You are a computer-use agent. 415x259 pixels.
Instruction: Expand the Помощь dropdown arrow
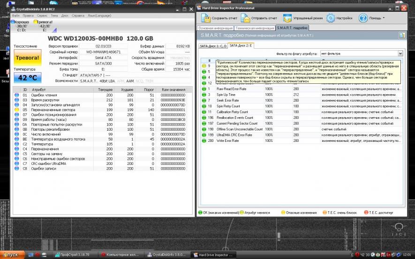[384, 18]
